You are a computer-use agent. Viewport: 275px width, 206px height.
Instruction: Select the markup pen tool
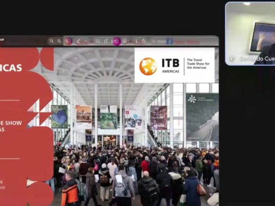78,41
